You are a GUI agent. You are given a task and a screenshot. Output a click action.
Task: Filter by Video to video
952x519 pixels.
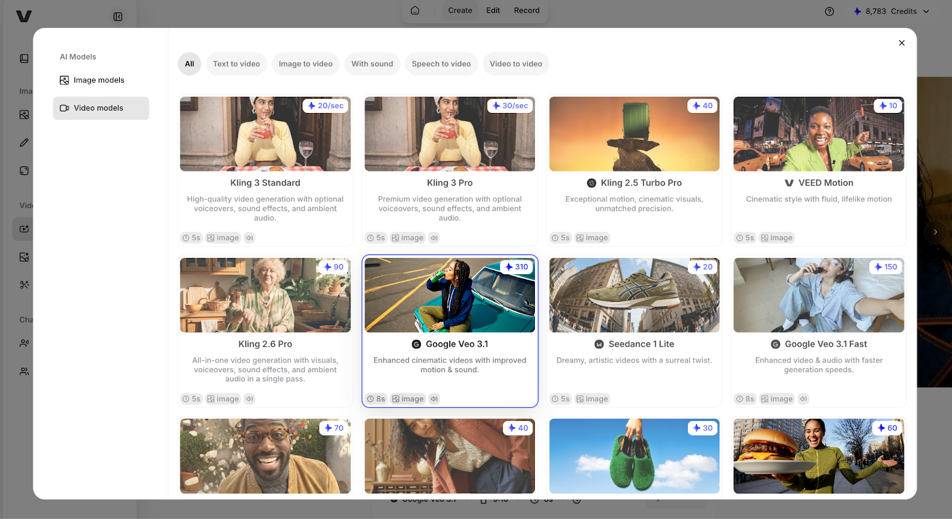[x=516, y=64]
